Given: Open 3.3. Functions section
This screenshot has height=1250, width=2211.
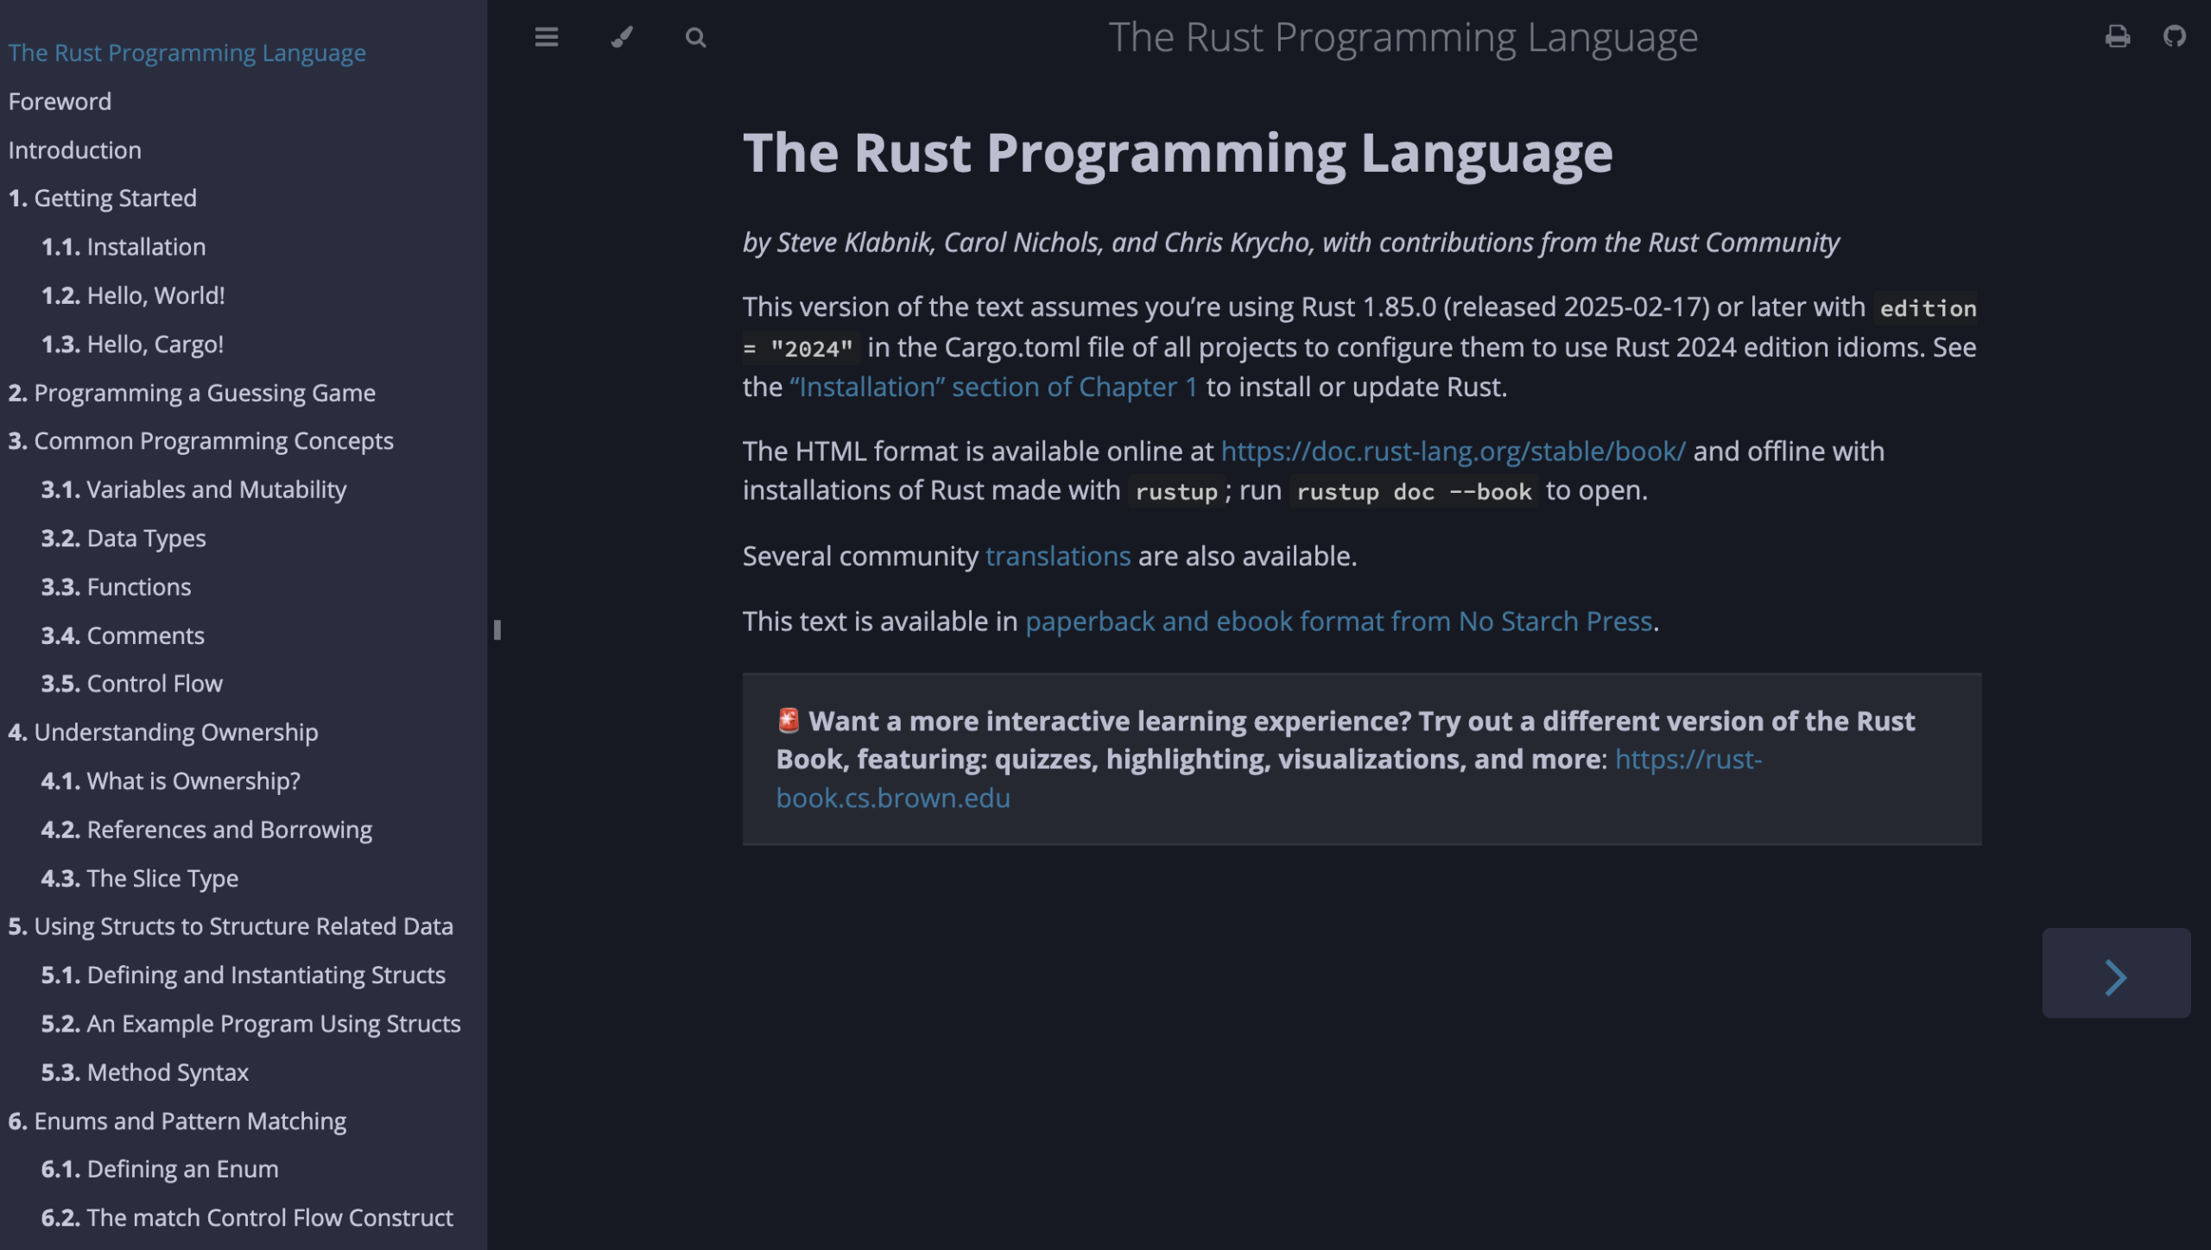Looking at the screenshot, I should [x=116, y=586].
